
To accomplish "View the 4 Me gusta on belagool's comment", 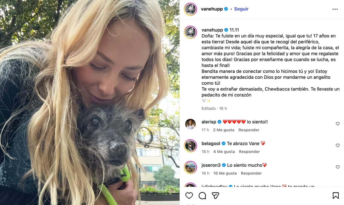I will click(224, 151).
